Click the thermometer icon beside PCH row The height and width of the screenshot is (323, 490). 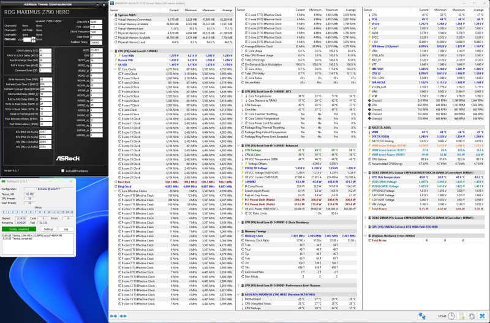click(369, 19)
